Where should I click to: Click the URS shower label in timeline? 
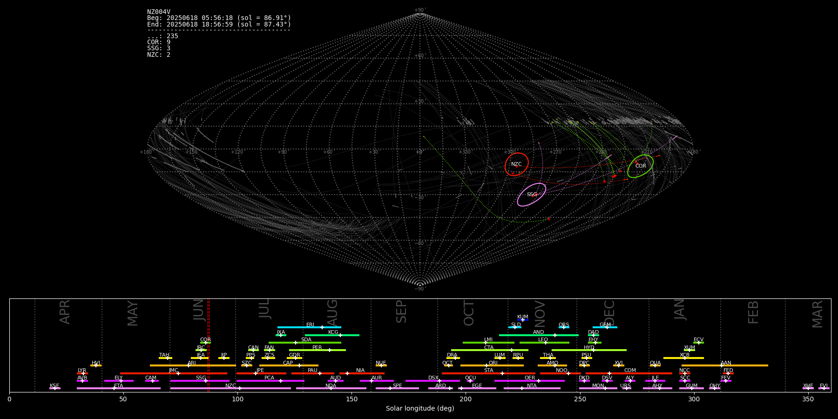click(625, 386)
